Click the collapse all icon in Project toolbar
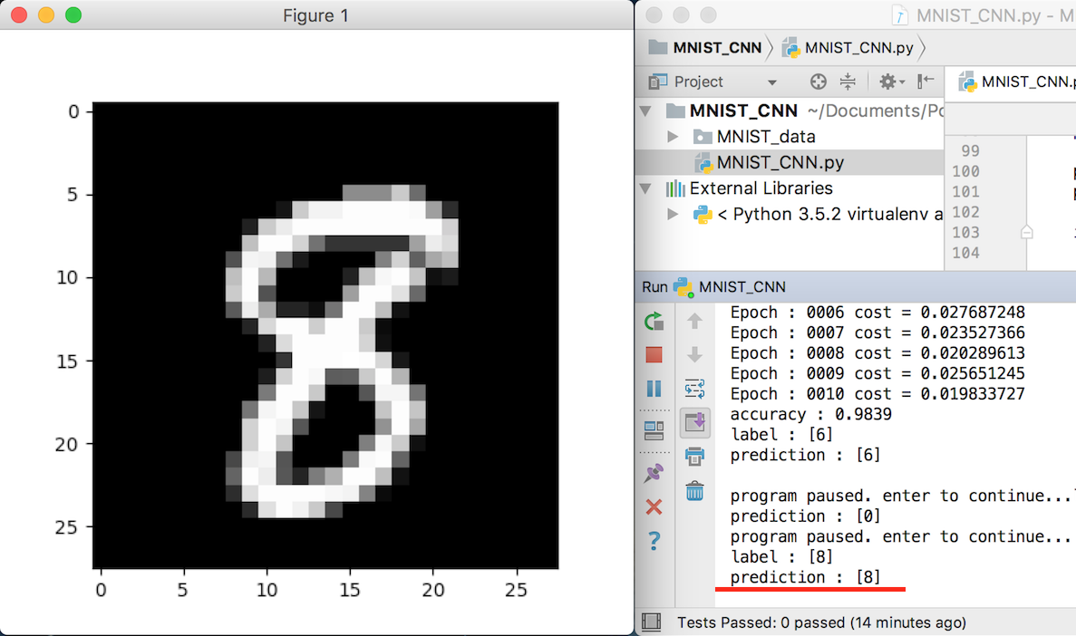Screen dimensions: 1076x636 coord(848,82)
